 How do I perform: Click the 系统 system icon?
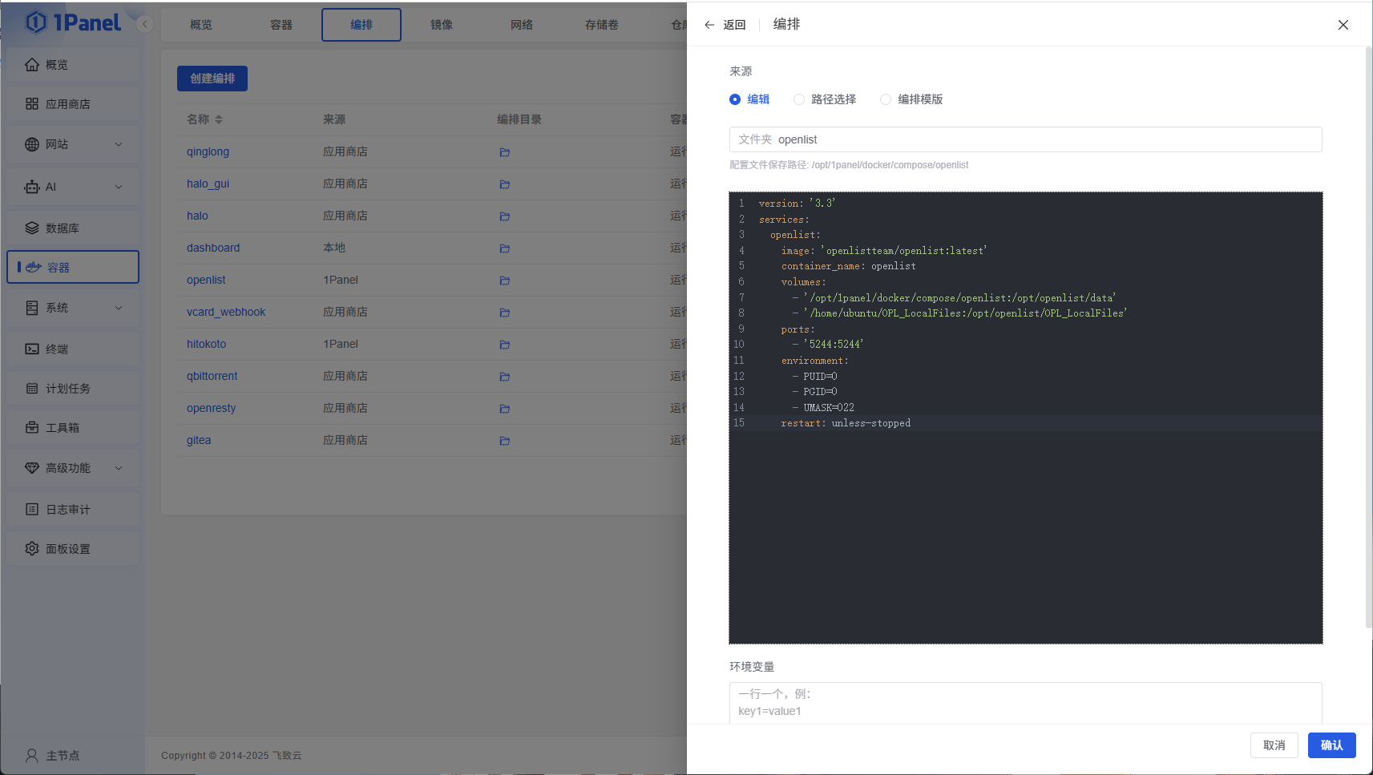[x=32, y=308]
